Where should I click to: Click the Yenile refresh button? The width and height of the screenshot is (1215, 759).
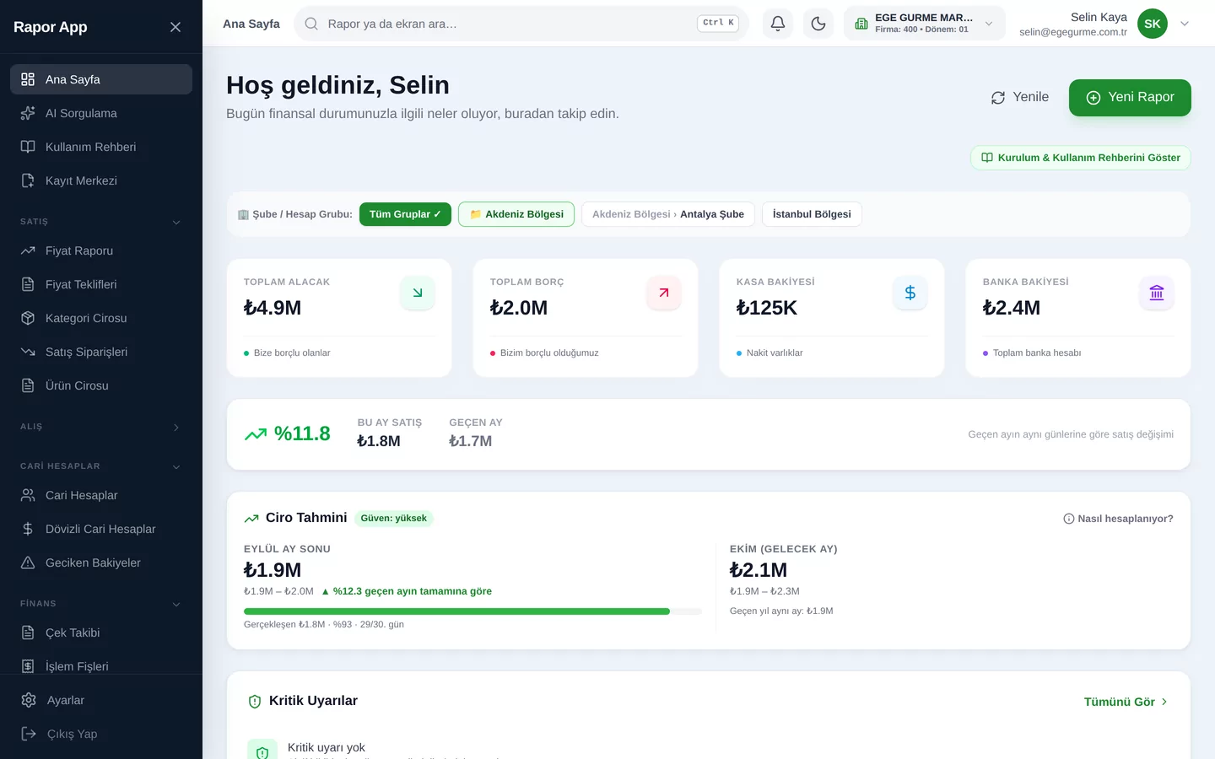(x=1020, y=97)
